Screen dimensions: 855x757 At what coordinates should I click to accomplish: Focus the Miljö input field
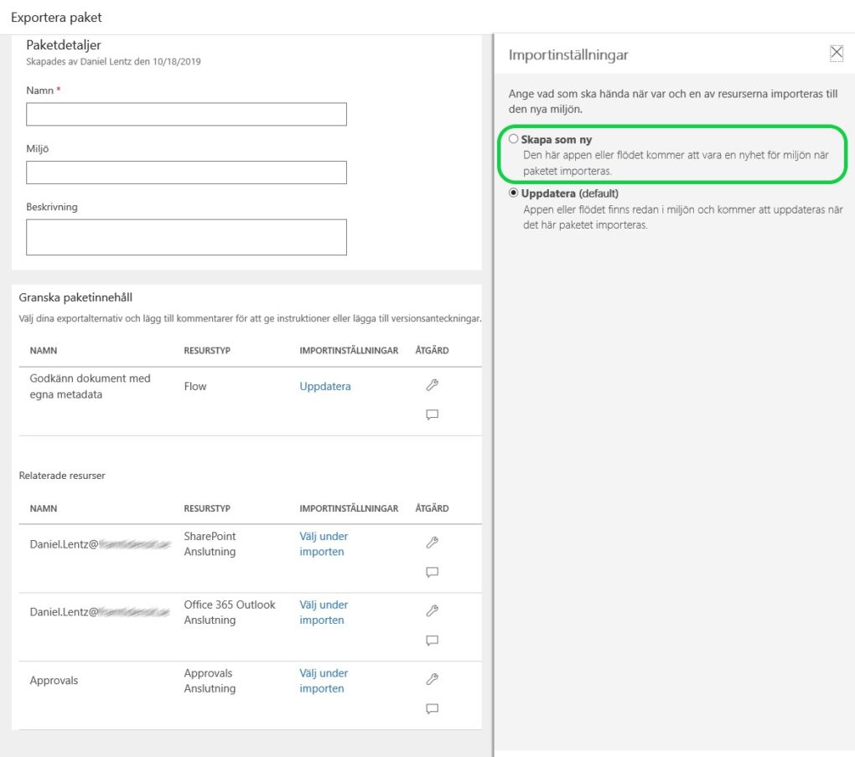[x=186, y=173]
